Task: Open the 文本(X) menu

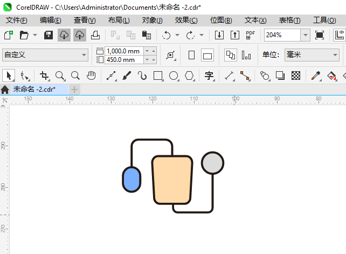Action: pos(255,20)
